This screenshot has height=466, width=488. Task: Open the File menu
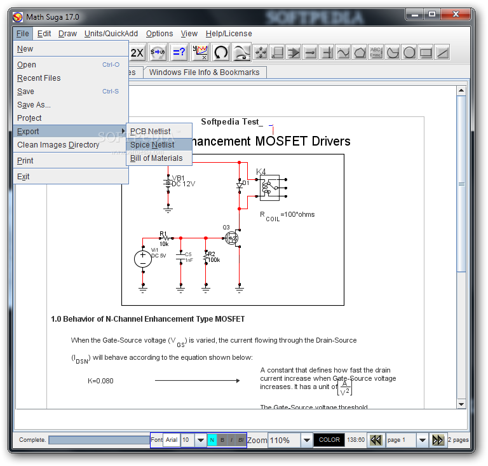(23, 33)
